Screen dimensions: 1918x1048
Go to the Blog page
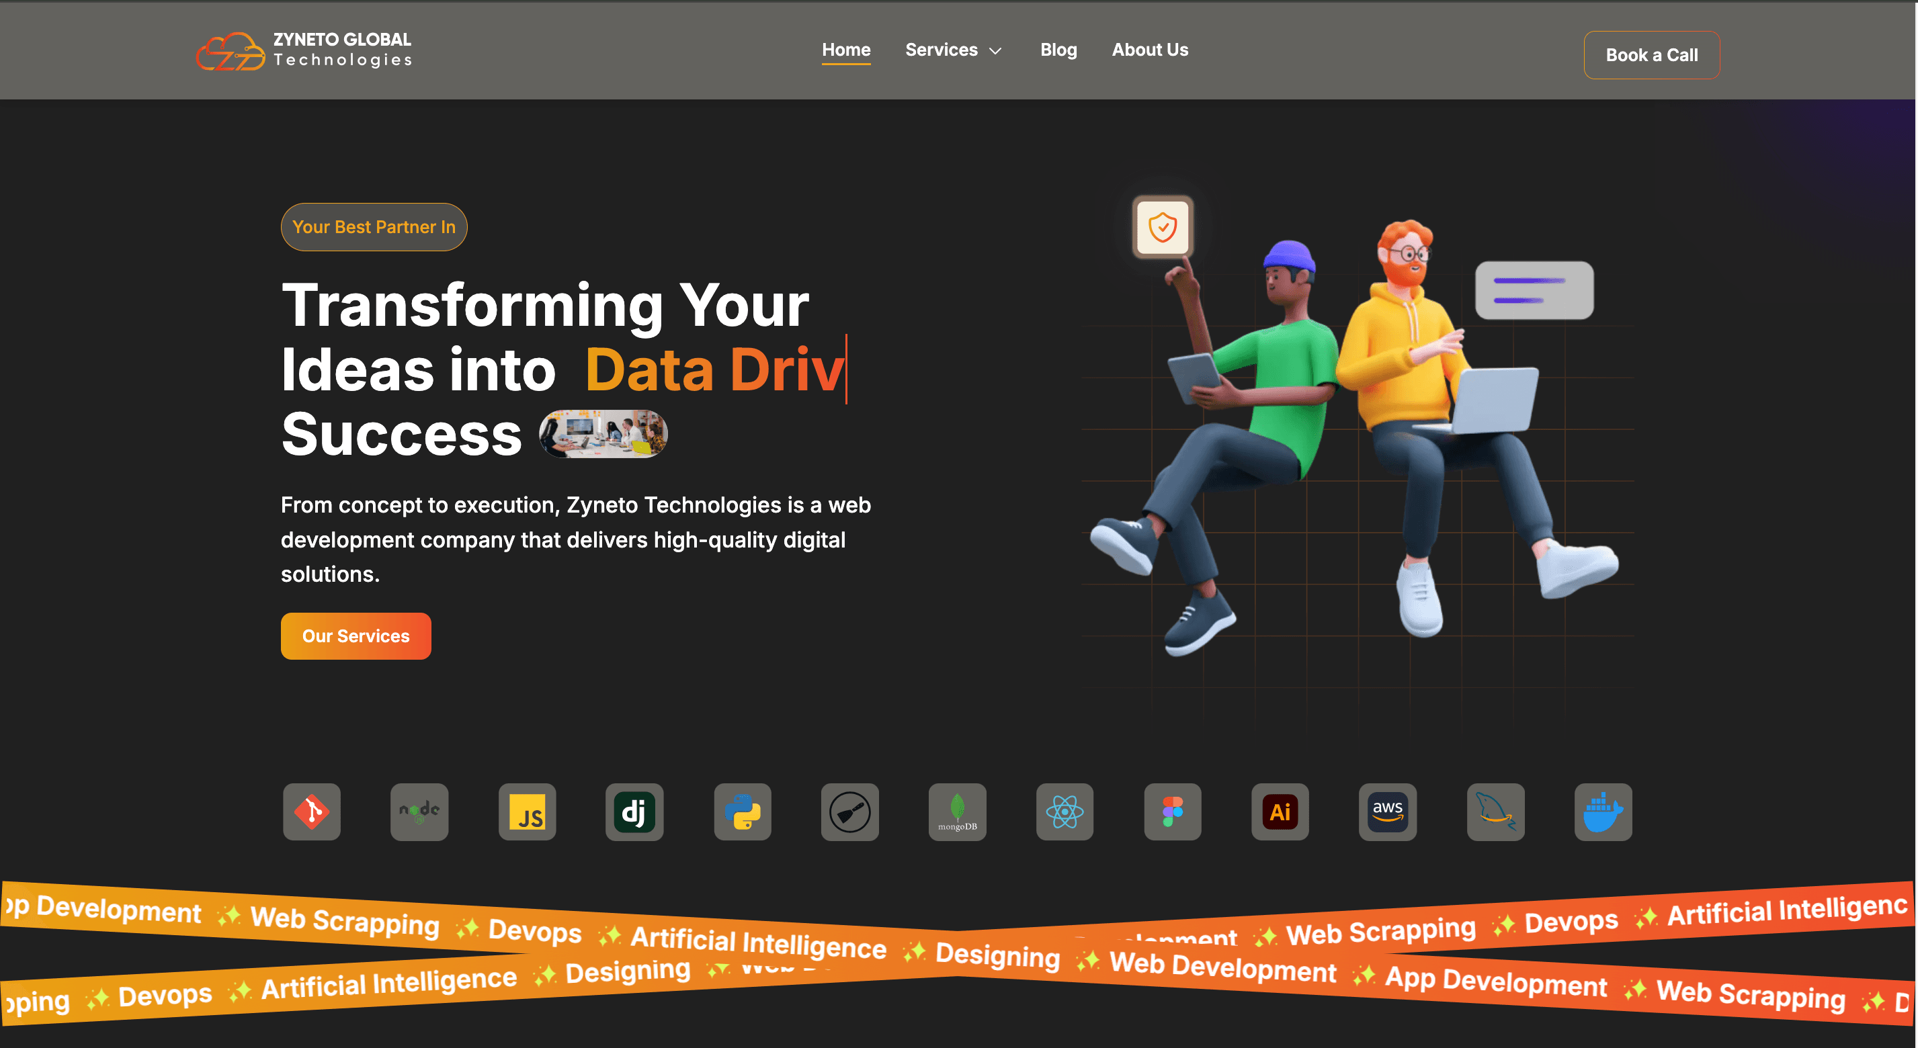[x=1058, y=50]
